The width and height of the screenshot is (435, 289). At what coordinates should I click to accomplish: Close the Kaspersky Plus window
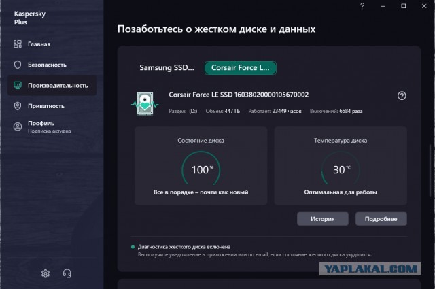pyautogui.click(x=424, y=6)
